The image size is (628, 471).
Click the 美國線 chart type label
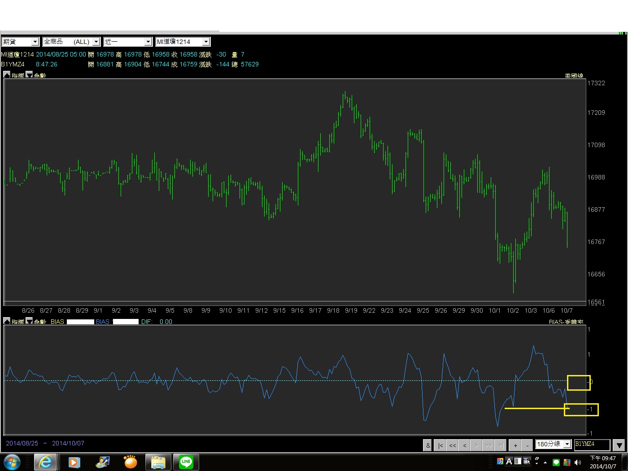[574, 75]
